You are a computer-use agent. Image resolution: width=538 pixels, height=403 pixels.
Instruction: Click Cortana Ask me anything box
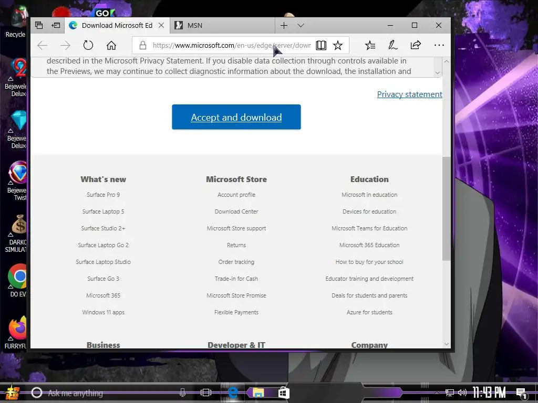pyautogui.click(x=109, y=393)
